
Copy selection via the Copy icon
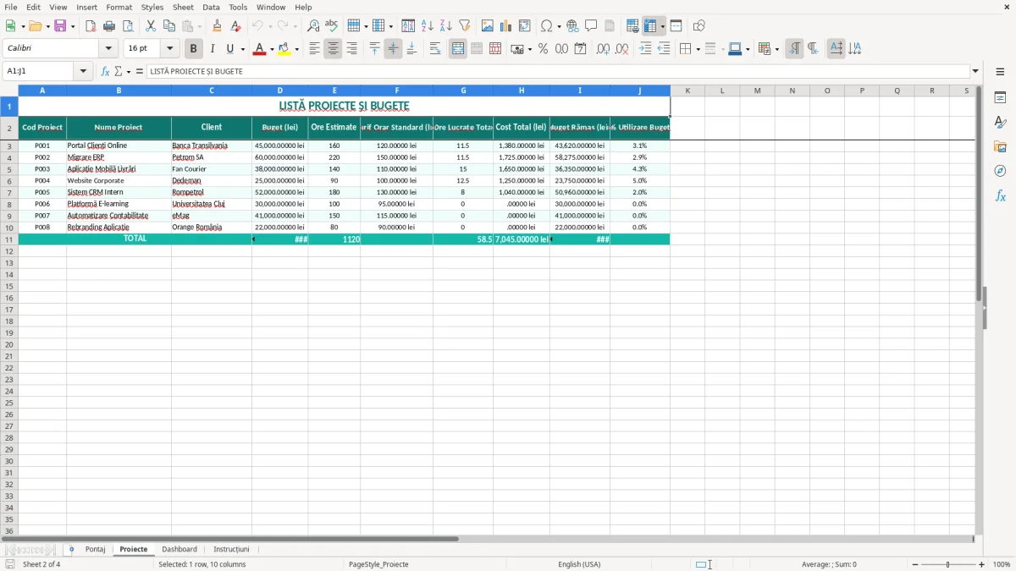point(169,26)
